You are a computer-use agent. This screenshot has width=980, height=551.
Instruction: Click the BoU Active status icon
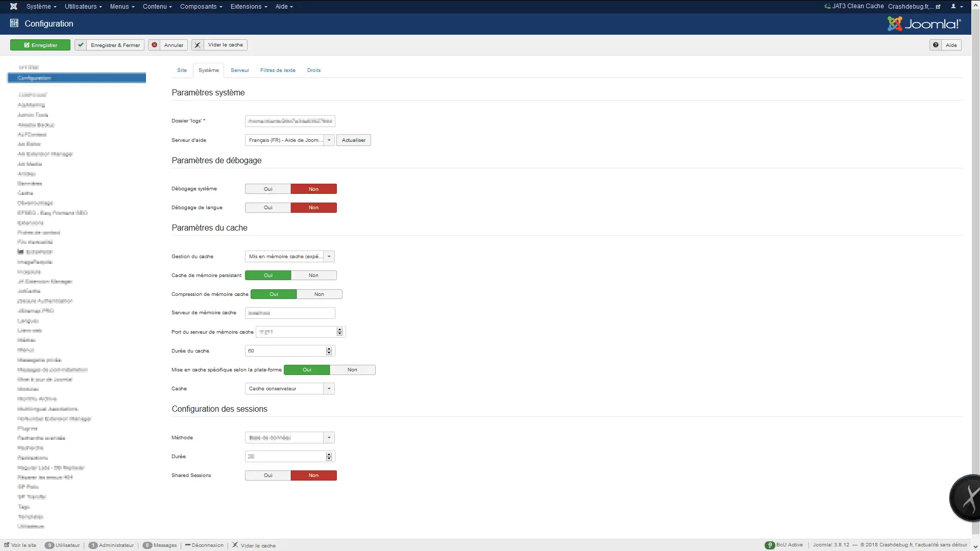pos(769,545)
